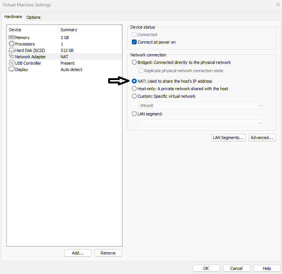Click the NAT summary value
This screenshot has height=274, width=282.
pos(64,57)
